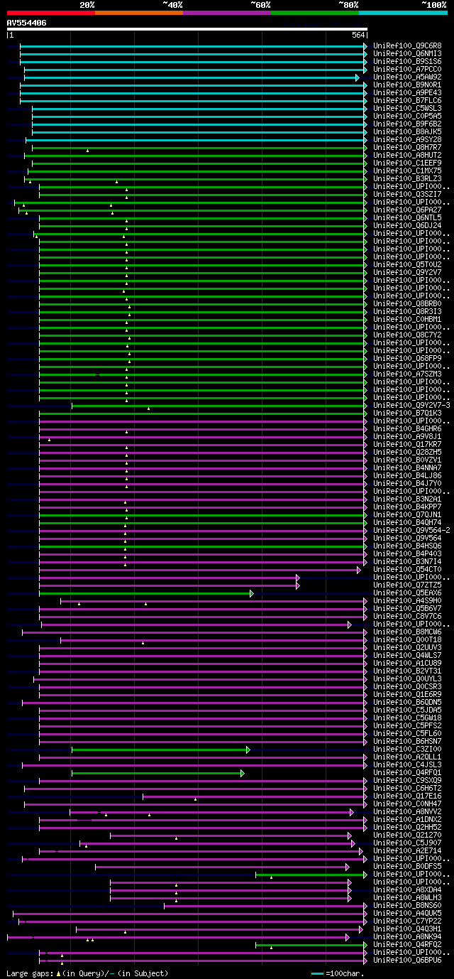Select the UniRef100_C0HBM1 label
454x979 pixels.
tap(407, 319)
